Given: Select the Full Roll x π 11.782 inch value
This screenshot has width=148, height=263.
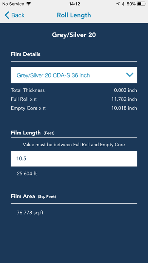Looking at the screenshot, I should pos(124,99).
